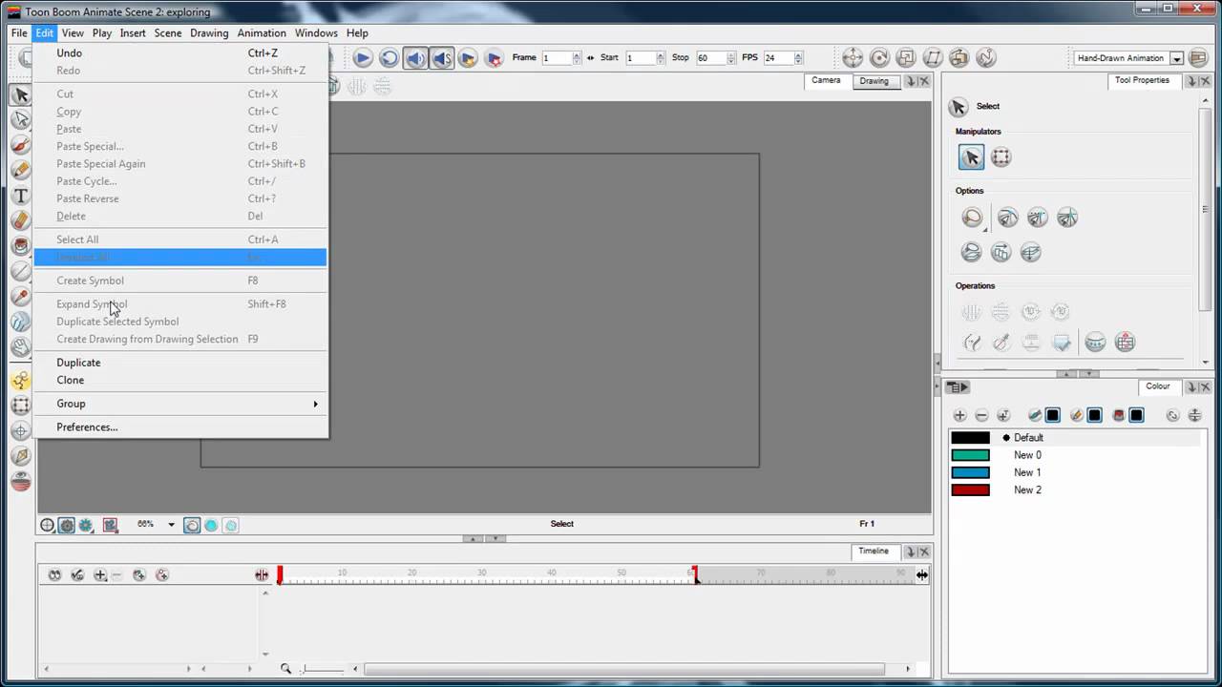Open the File menu
Screen dimensions: 1222x687
[19, 32]
